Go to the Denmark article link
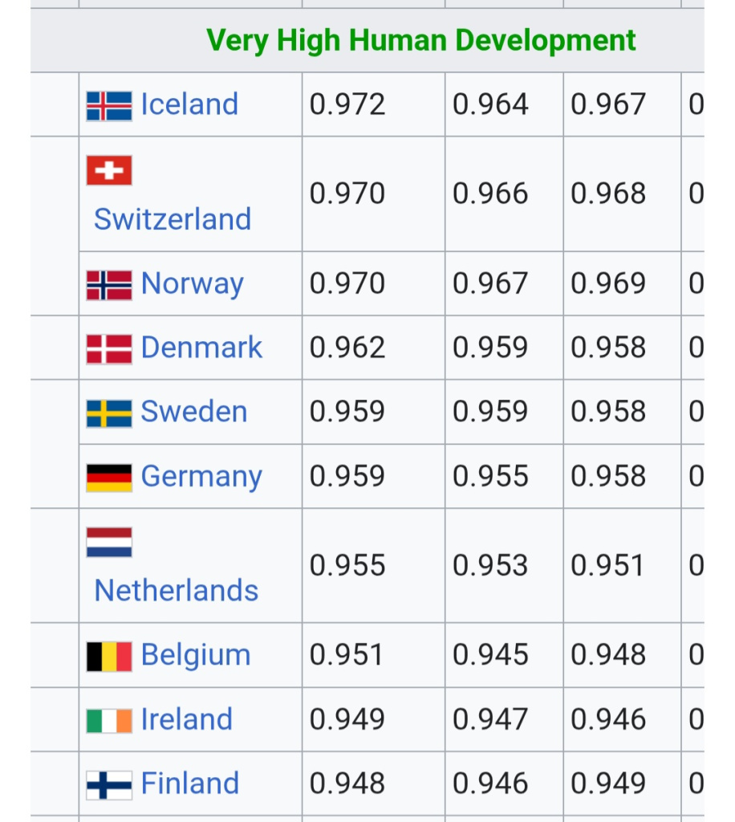 click(x=201, y=348)
